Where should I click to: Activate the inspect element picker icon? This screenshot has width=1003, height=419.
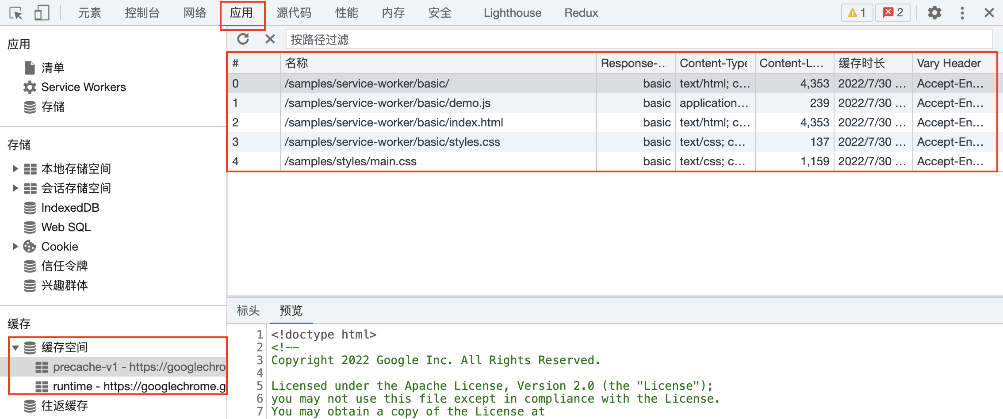point(16,13)
